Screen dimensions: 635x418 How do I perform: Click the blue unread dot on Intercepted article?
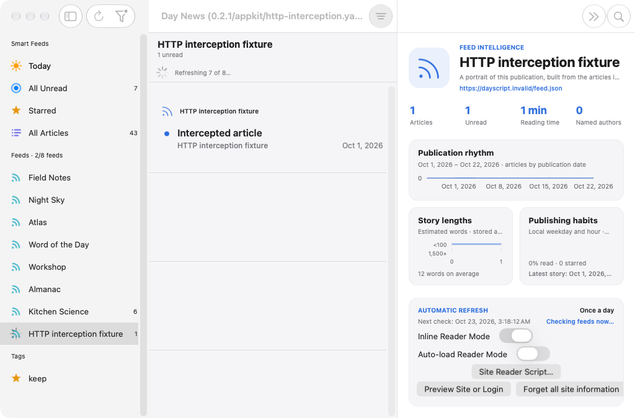[x=167, y=134]
